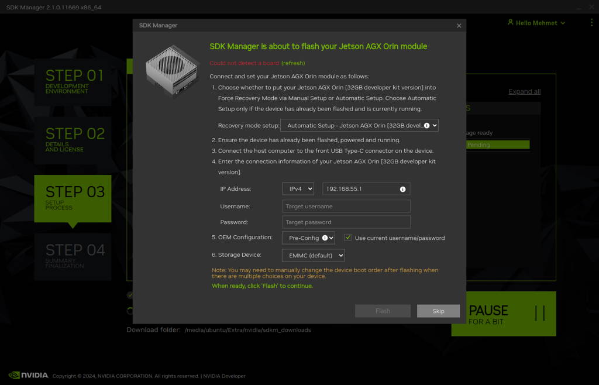Open the Storage Device EMMC dropdown

click(x=314, y=255)
